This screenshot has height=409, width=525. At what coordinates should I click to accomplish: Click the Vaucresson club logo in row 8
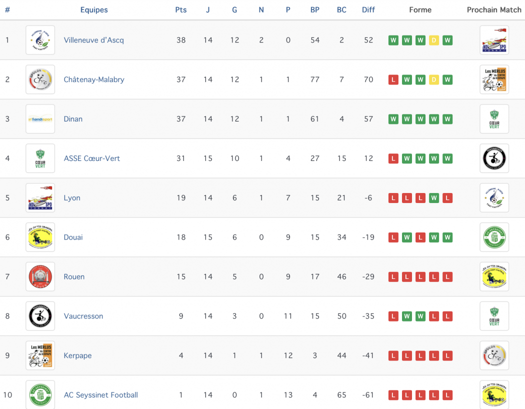click(40, 316)
